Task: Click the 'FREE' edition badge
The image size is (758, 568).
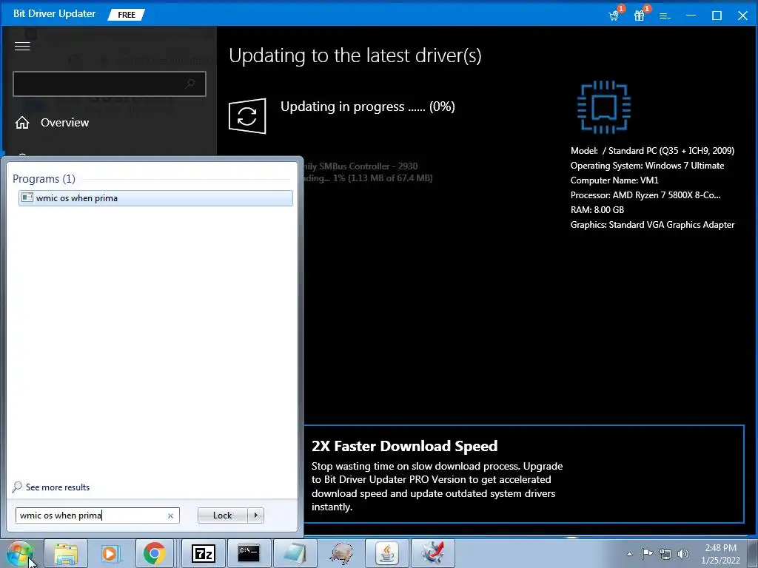Action: coord(126,15)
